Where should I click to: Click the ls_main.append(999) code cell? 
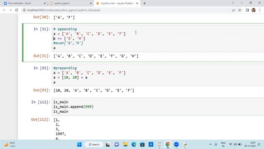click(158, 107)
